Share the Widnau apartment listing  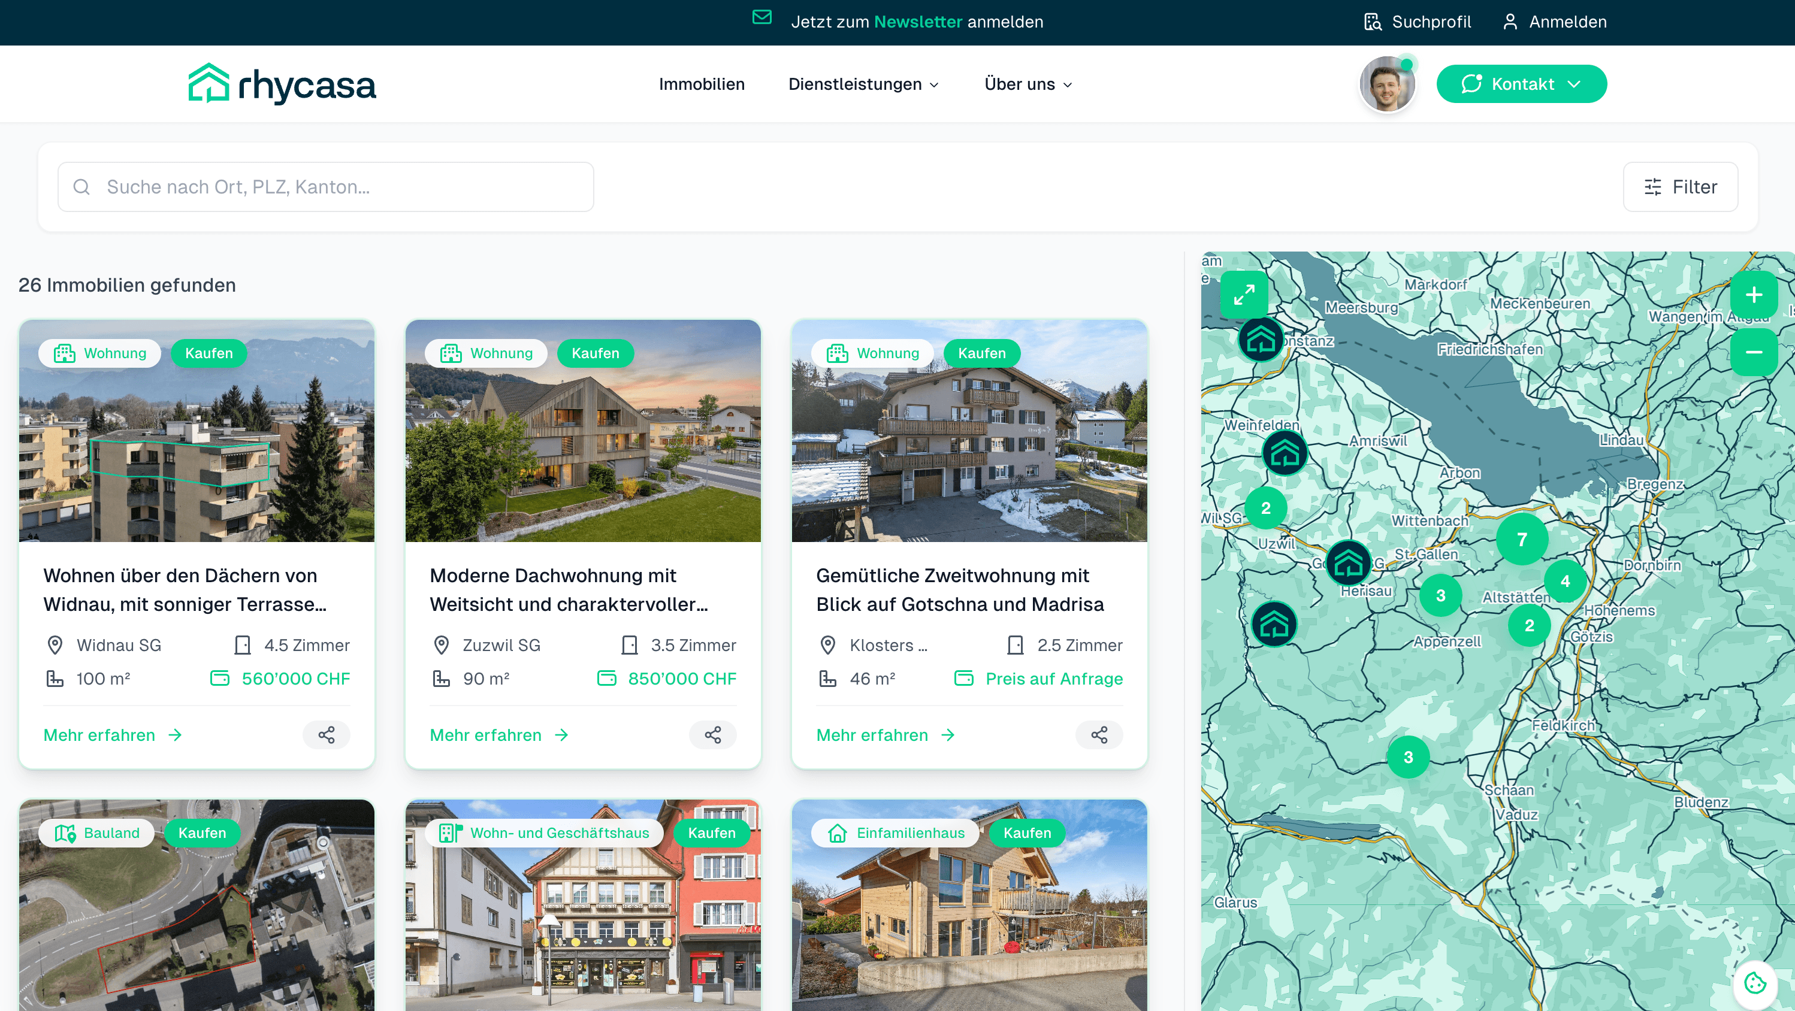[325, 734]
